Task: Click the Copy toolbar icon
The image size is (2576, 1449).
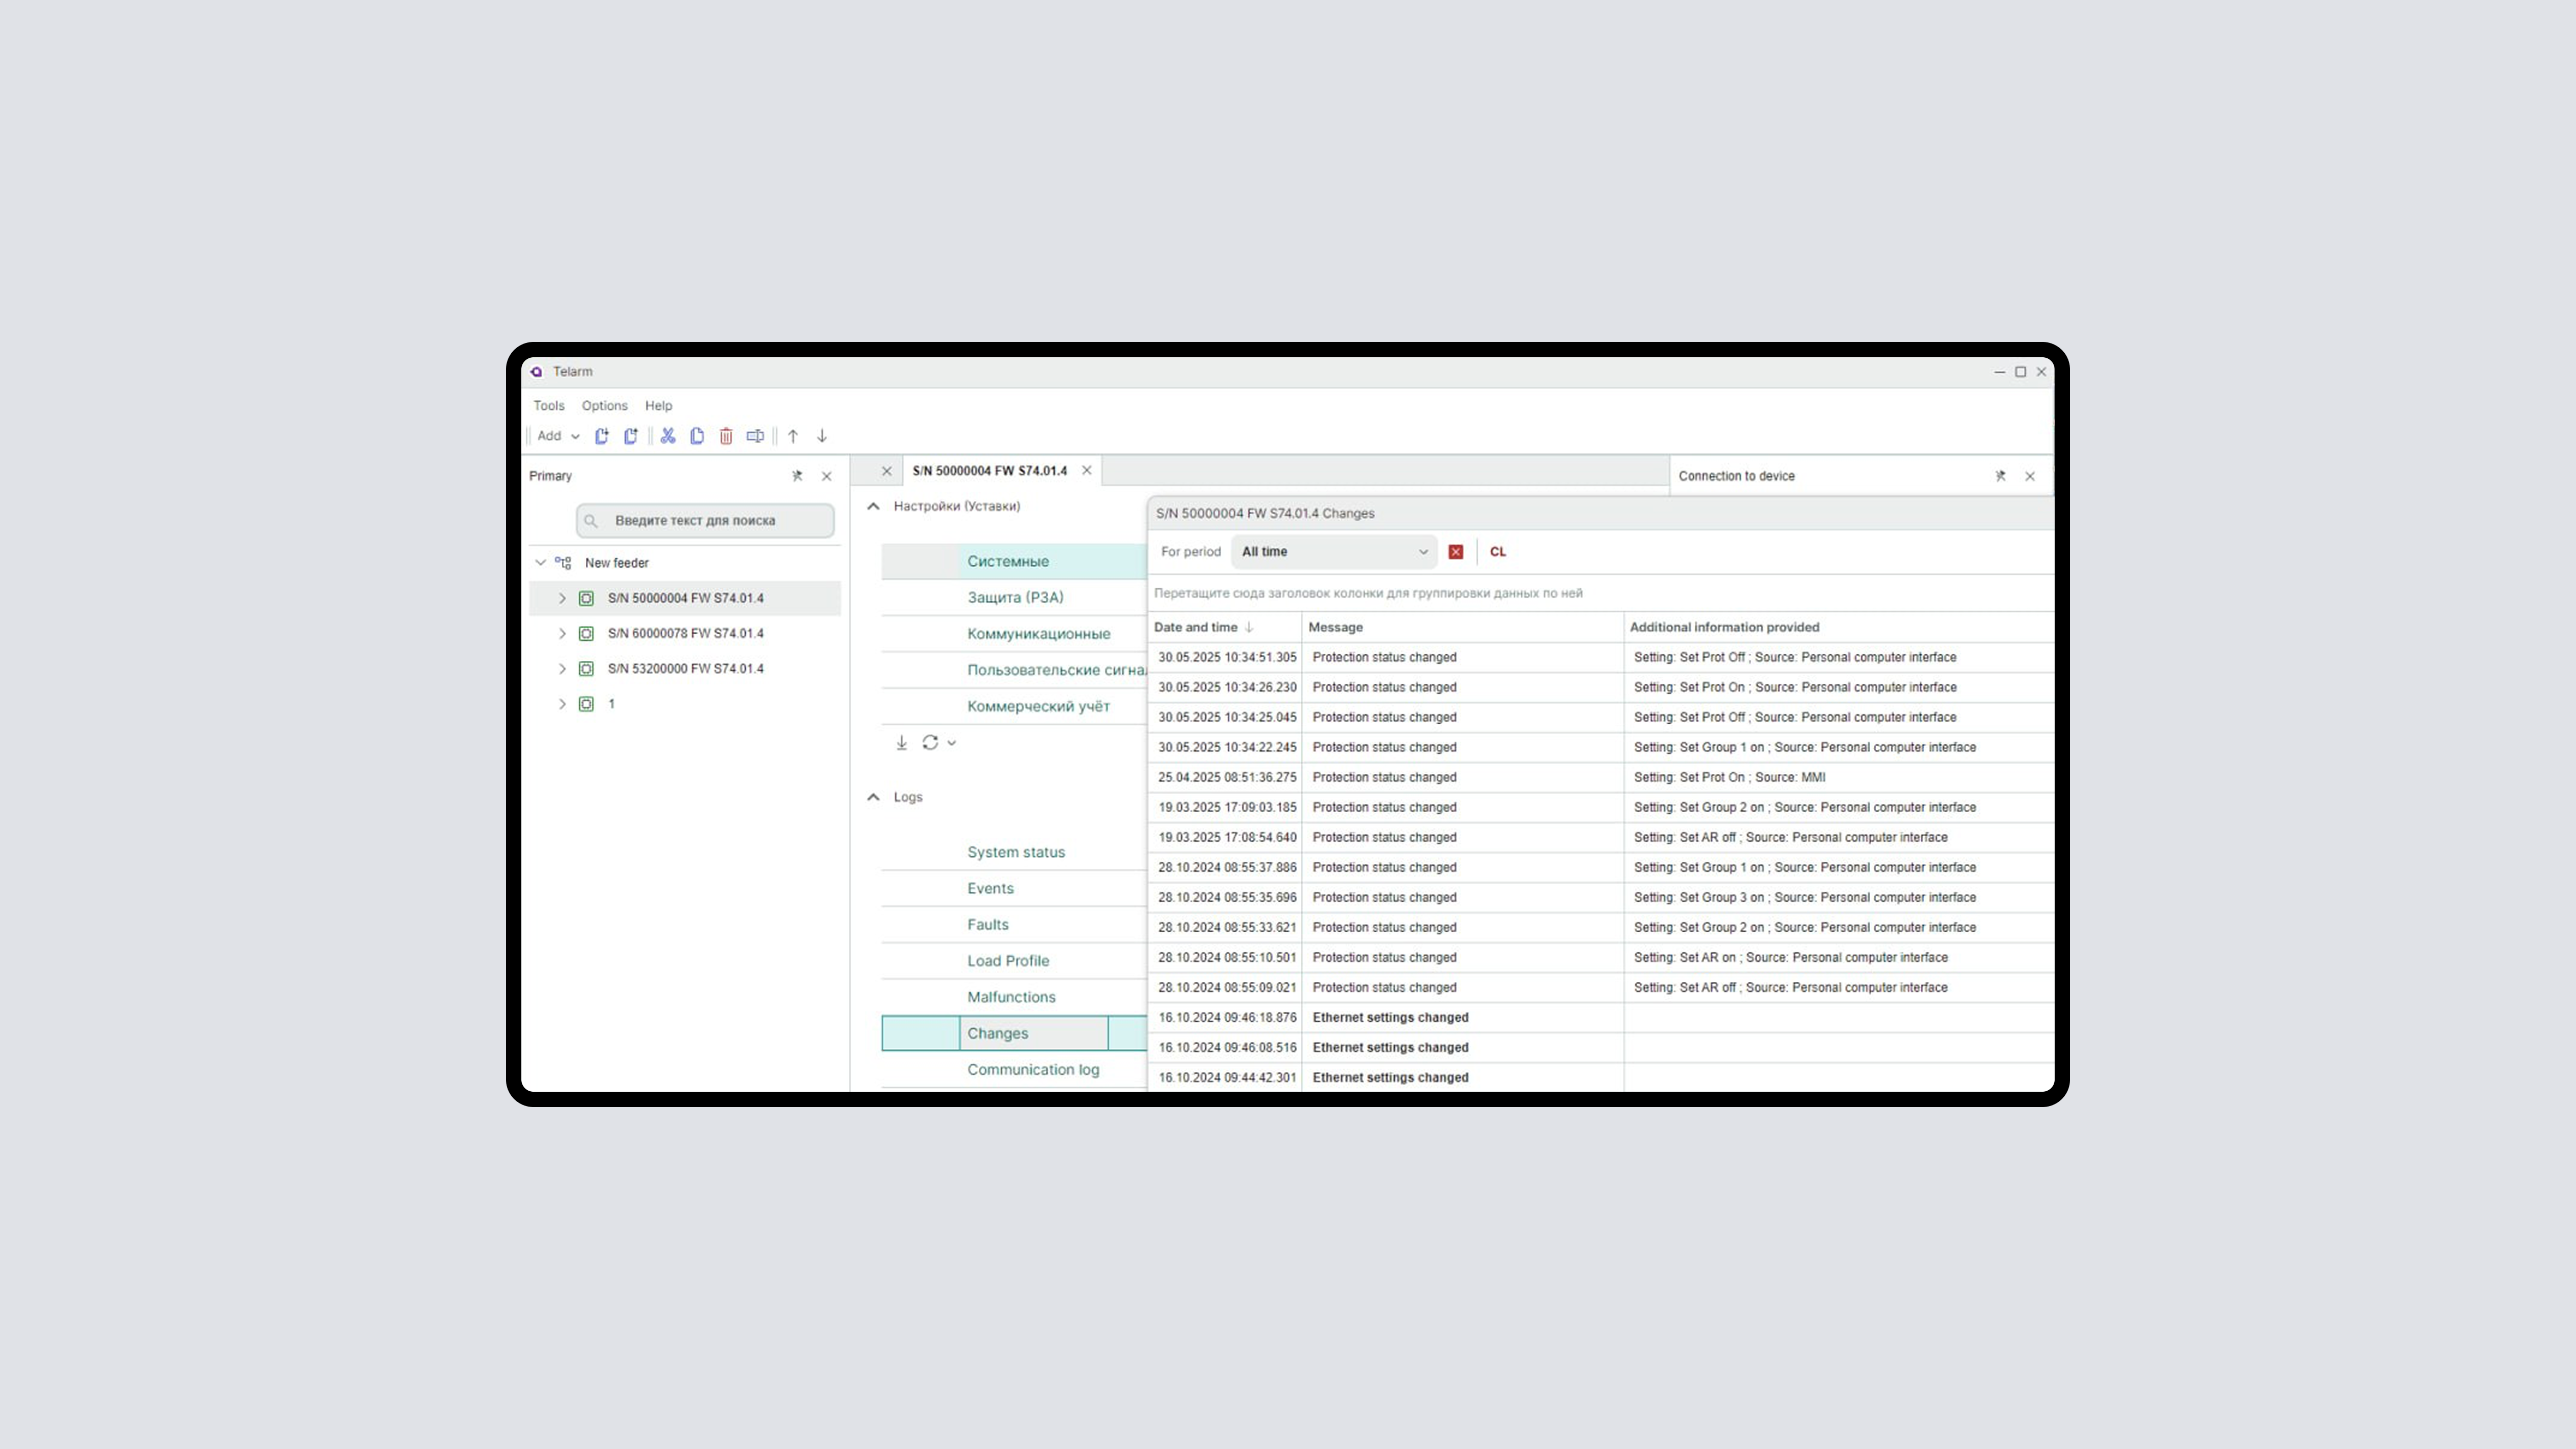Action: pyautogui.click(x=697, y=436)
